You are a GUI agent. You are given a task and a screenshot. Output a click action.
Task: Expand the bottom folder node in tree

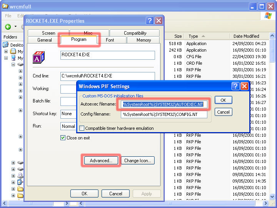tap(13, 195)
